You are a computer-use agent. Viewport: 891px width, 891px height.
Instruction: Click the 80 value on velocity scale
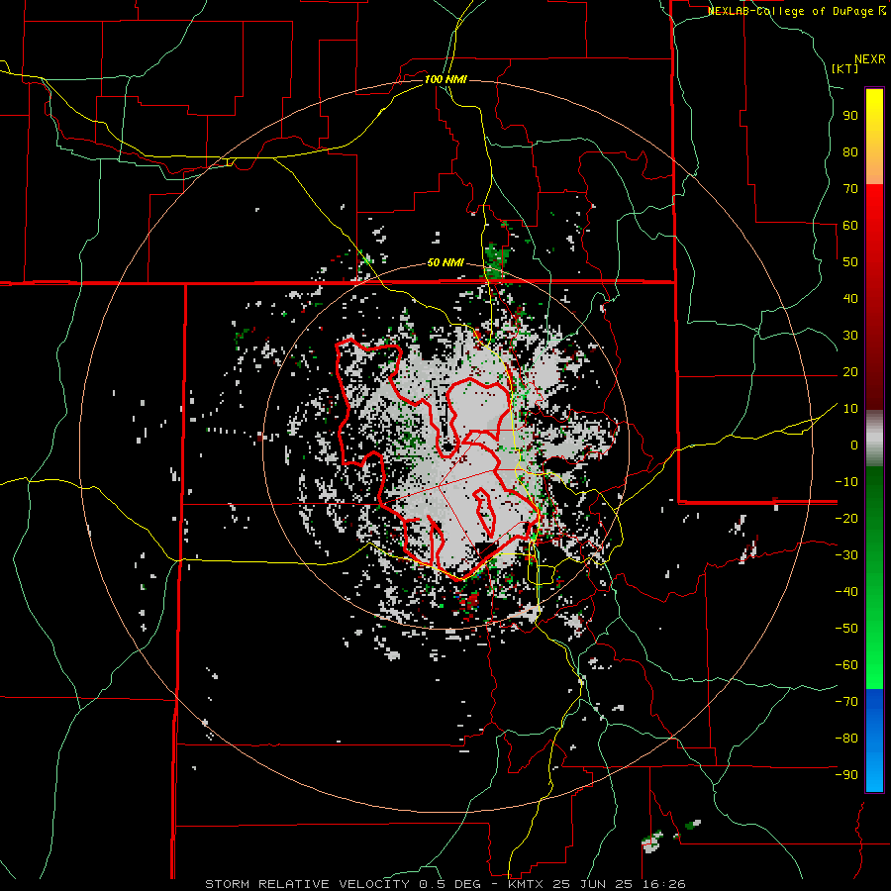point(850,152)
